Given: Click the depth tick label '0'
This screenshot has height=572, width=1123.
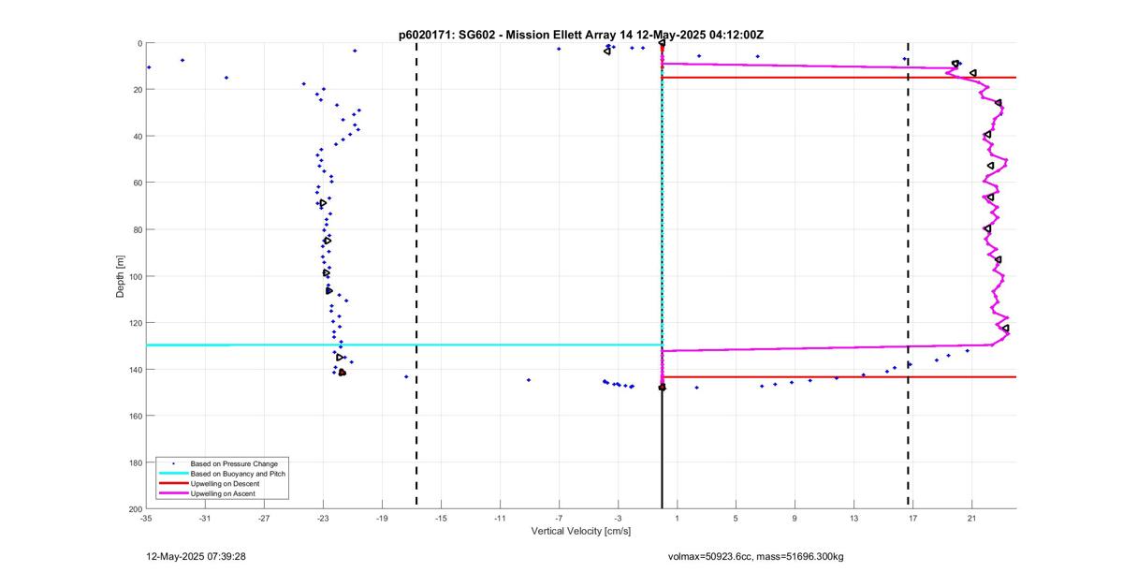Looking at the screenshot, I should (x=139, y=43).
